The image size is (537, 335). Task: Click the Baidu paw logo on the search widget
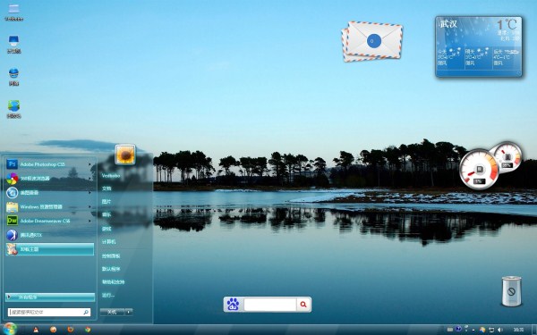(234, 305)
